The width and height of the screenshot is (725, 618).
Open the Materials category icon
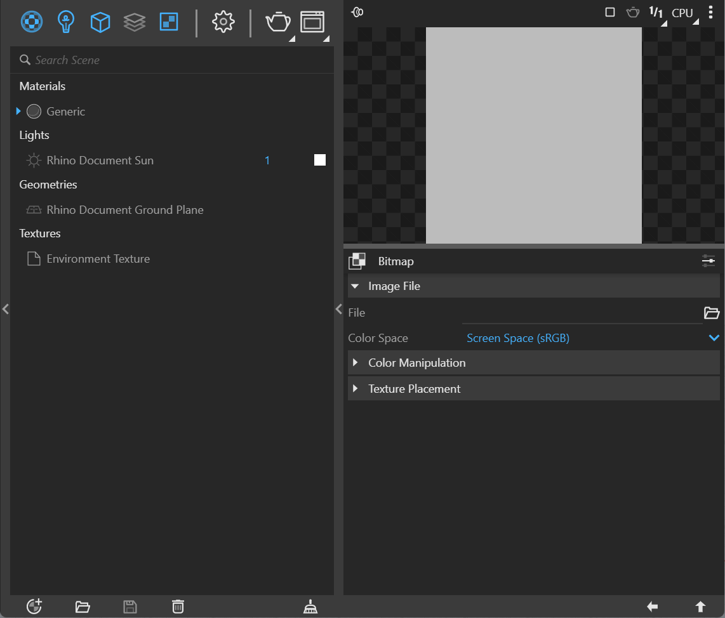(32, 22)
